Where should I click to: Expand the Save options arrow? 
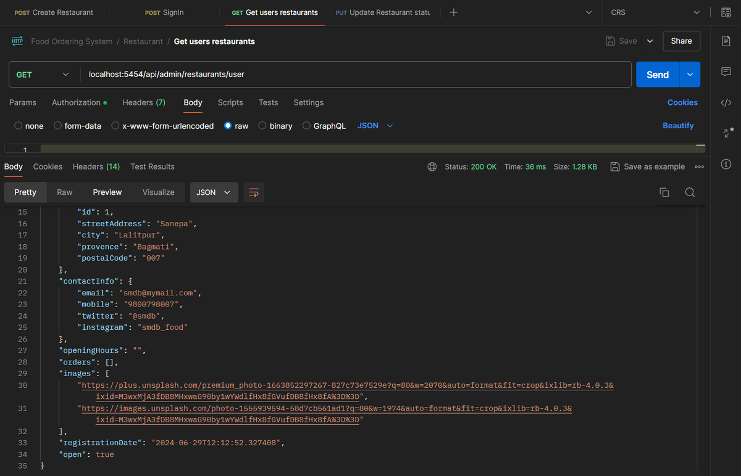coord(650,41)
